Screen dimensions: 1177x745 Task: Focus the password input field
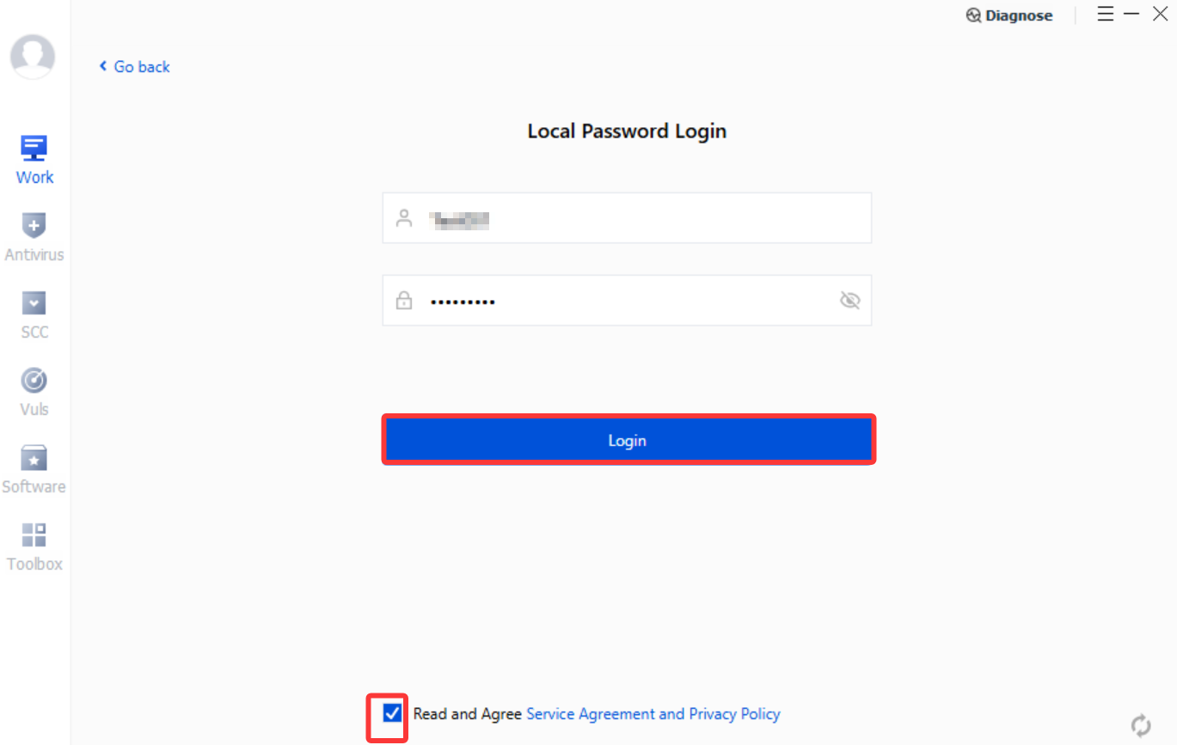click(x=627, y=300)
